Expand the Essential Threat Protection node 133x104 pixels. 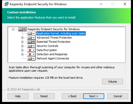tap(22, 42)
